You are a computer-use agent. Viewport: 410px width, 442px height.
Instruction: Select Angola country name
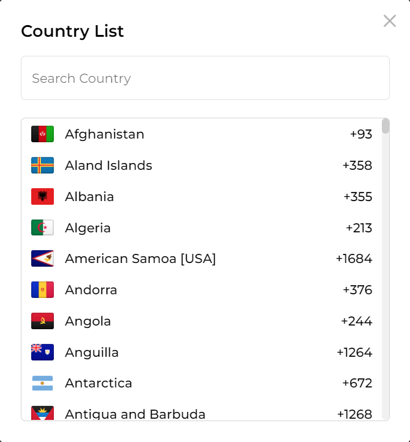88,321
